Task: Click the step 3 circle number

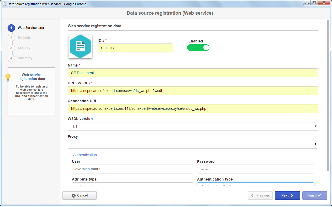Action: click(x=11, y=48)
